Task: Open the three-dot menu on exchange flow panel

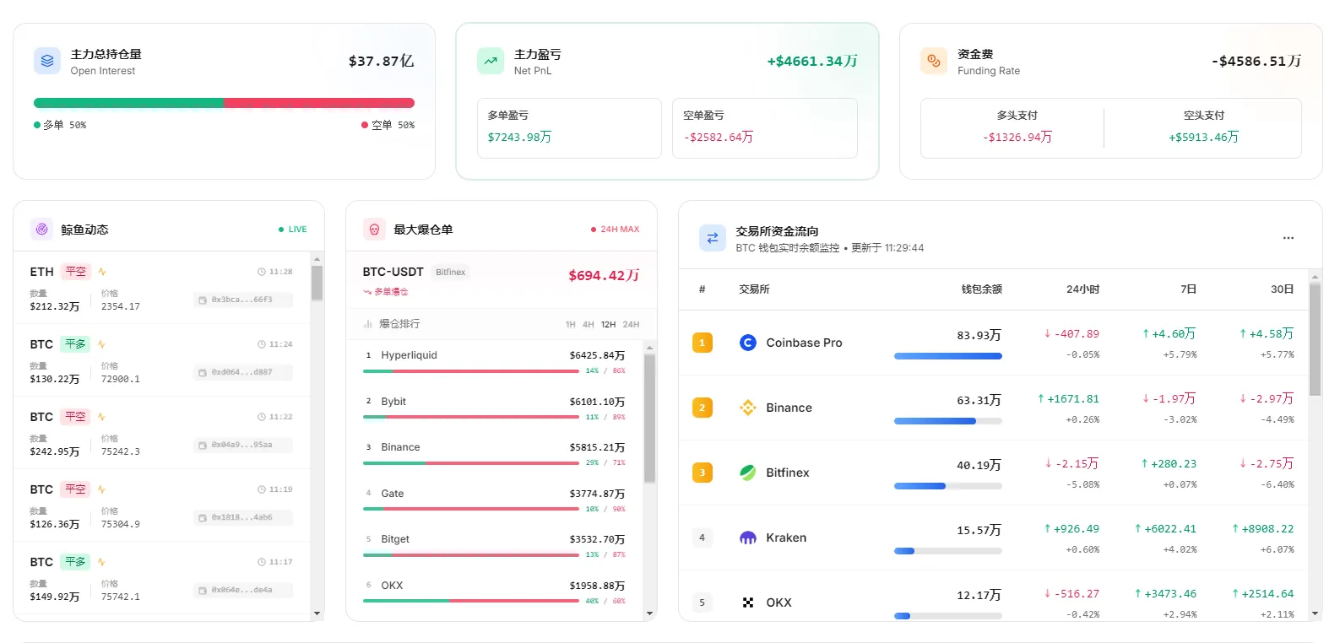Action: click(1288, 238)
